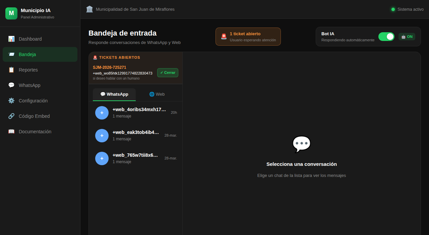Open Dashboard via its chart icon
The image size is (429, 235).
tap(11, 39)
